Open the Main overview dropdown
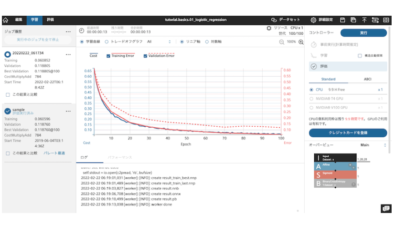 373,145
